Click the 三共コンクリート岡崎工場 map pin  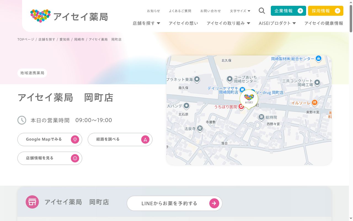click(317, 82)
